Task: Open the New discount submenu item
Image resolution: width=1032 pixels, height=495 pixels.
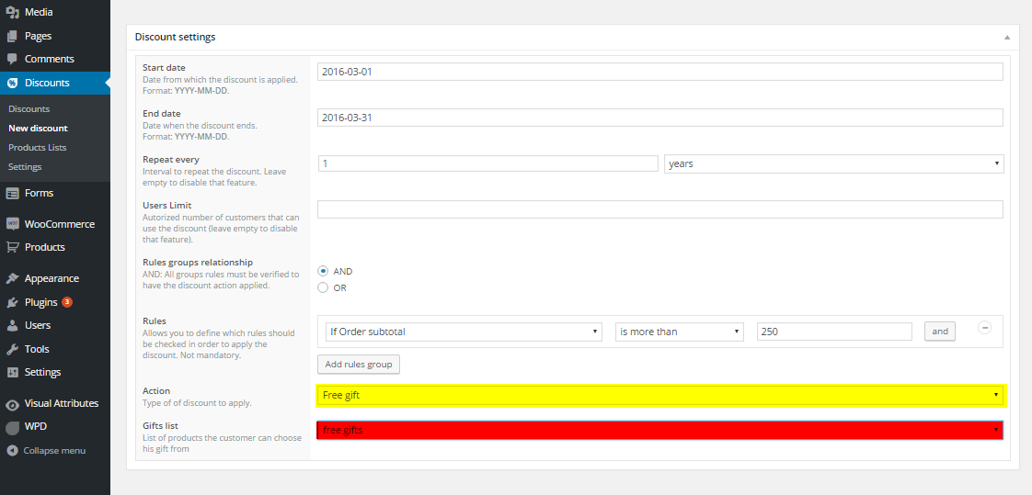Action: [x=39, y=129]
